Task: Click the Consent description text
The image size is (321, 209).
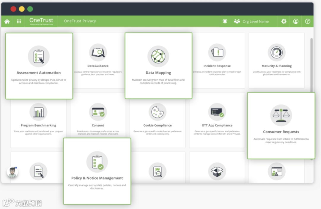Action: coord(98,133)
